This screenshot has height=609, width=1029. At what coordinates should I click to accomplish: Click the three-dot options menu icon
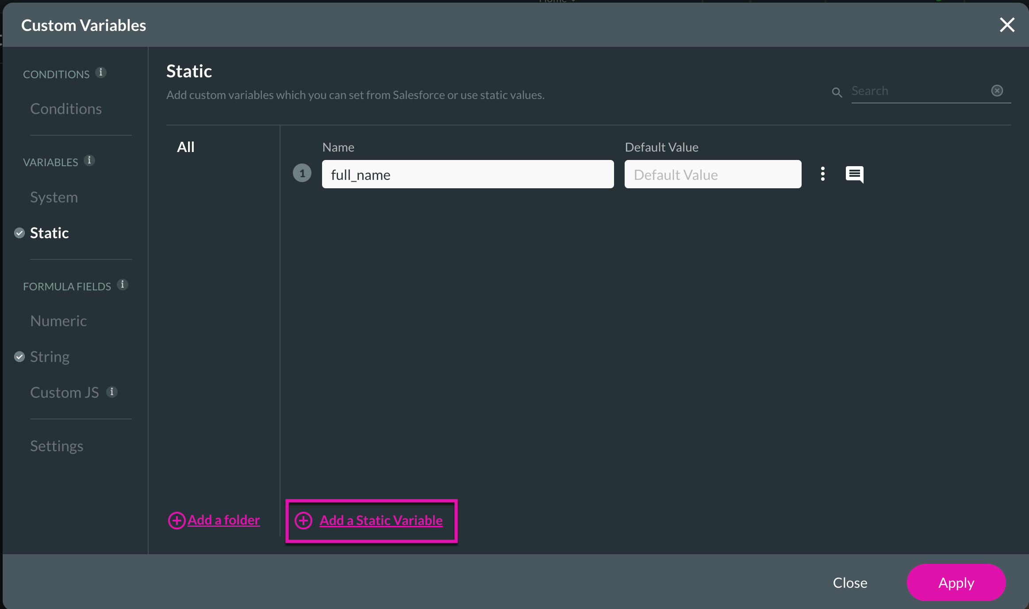coord(823,174)
